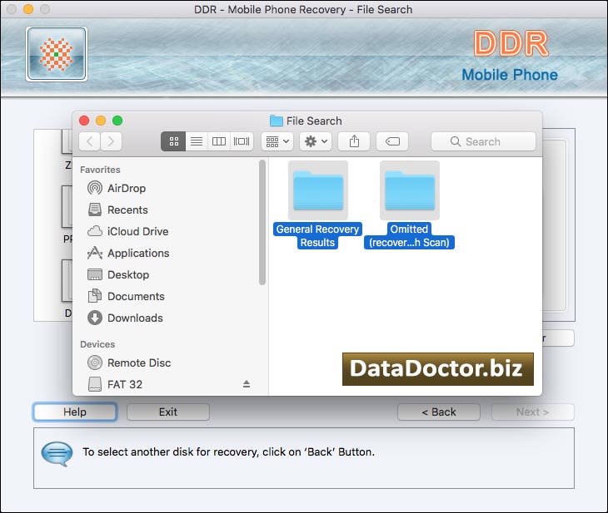608x513 pixels.
Task: Eject the FAT 32 device
Action: [246, 384]
